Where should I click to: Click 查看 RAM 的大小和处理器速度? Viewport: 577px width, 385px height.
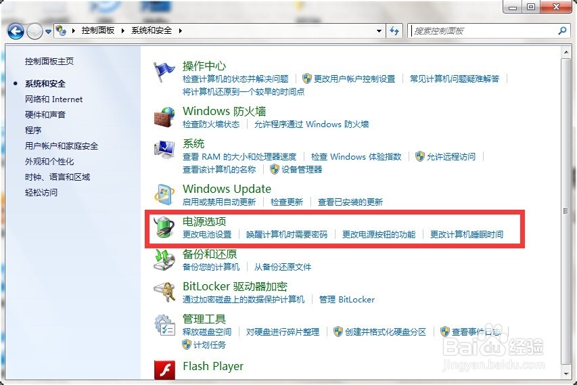point(239,157)
